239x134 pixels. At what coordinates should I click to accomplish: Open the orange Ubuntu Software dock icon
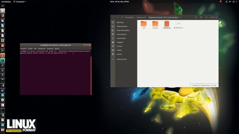coord(3,45)
